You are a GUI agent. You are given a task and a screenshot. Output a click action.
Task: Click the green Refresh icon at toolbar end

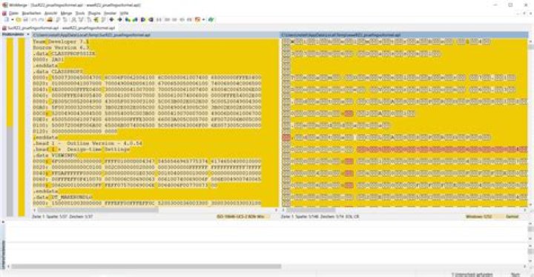tap(211, 20)
